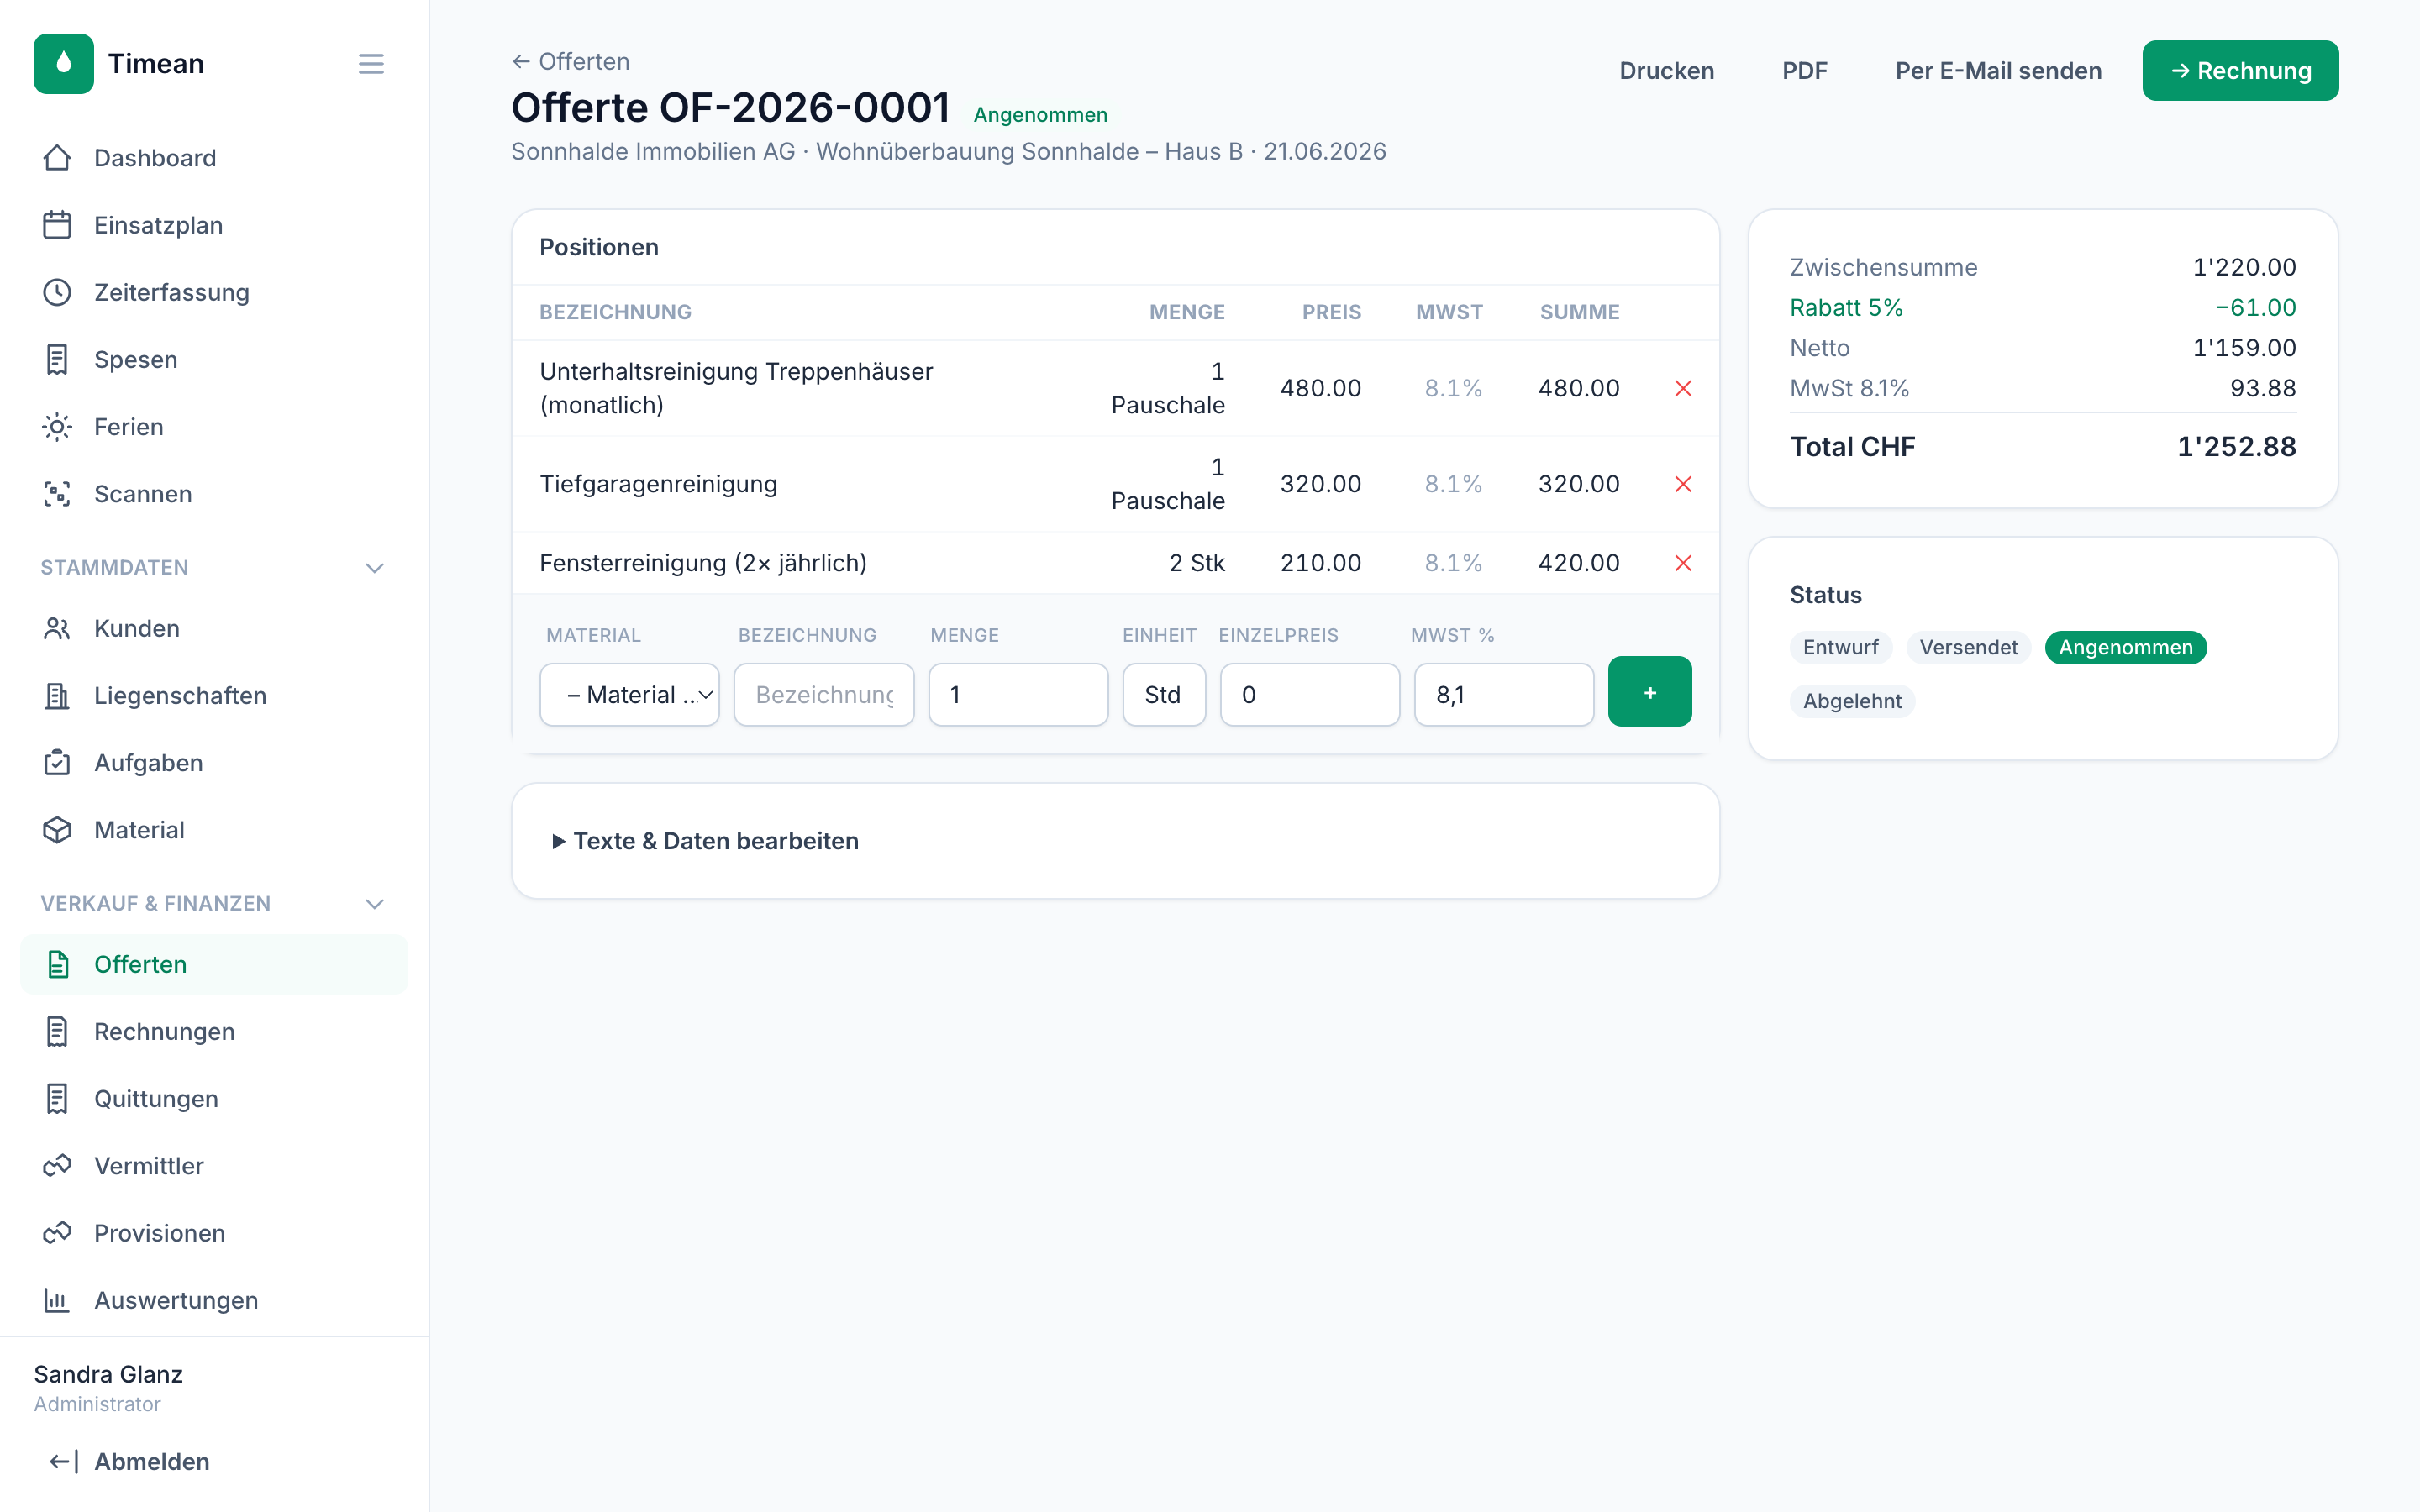This screenshot has height=1512, width=2420.
Task: Mark the offer as Abgelehnt
Action: 1852,701
